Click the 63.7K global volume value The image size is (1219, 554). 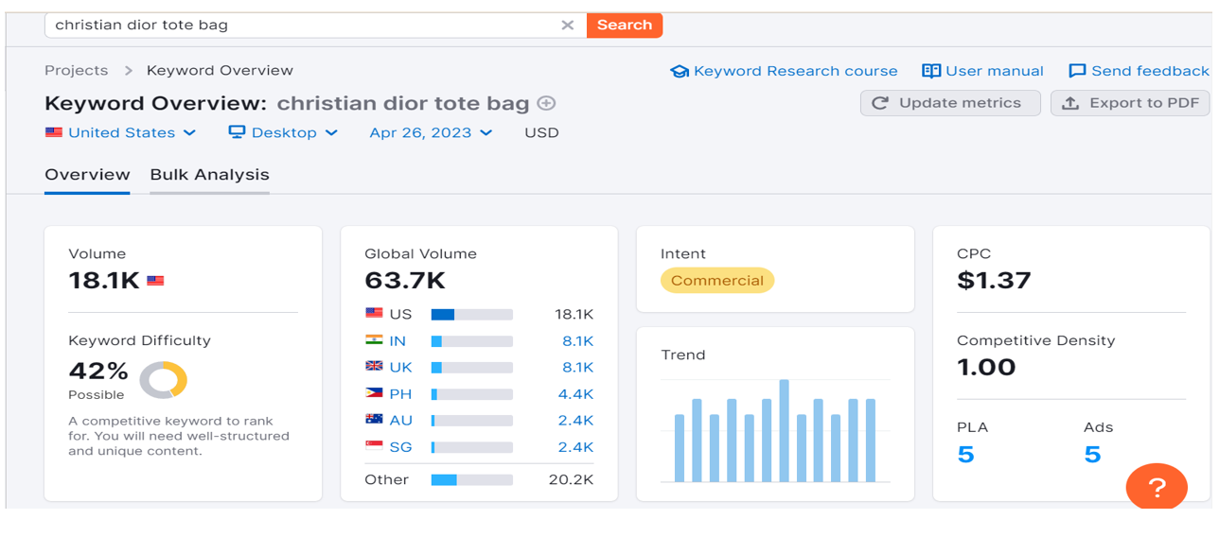(405, 281)
